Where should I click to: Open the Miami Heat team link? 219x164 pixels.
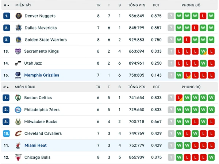(35, 145)
